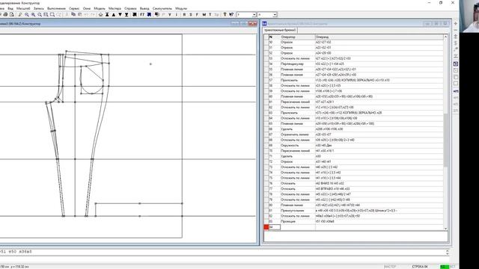This screenshot has width=479, height=269.
Task: Select row 72 Отрезок in the table
Action: click(x=356, y=161)
